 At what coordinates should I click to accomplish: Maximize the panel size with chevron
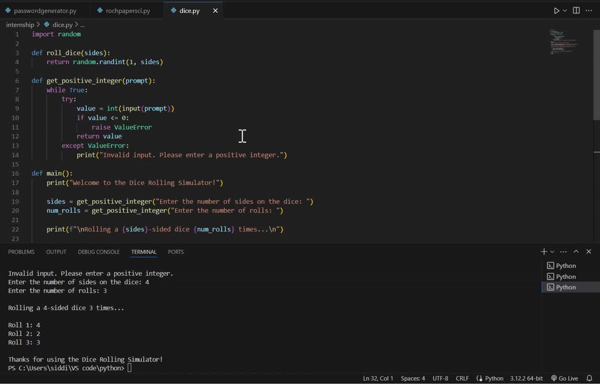[x=576, y=252]
